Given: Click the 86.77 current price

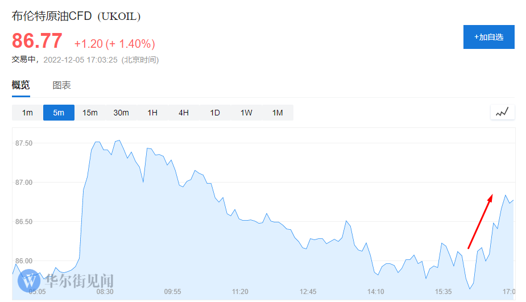Looking at the screenshot, I should coord(37,41).
